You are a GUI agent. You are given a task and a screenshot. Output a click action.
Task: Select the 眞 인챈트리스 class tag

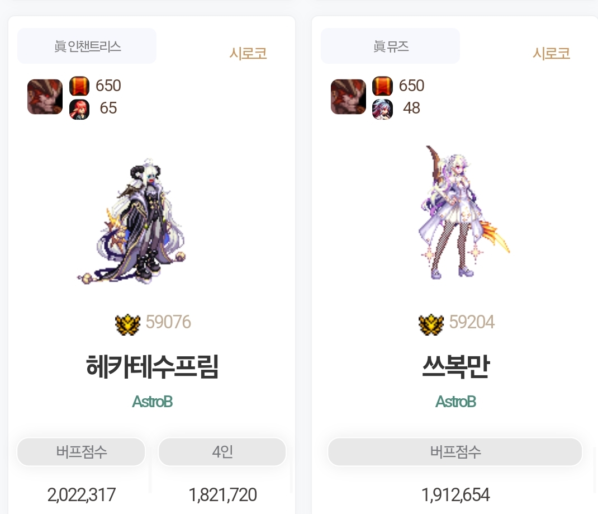[x=87, y=46]
